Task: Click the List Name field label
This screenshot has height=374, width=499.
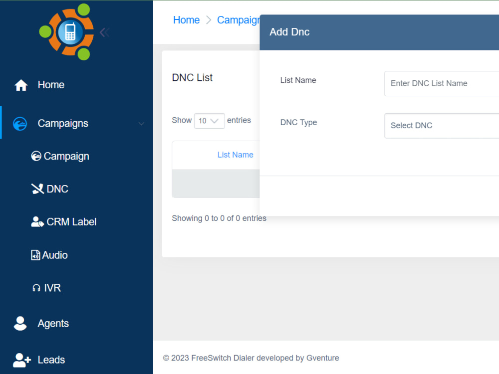Action: coord(298,80)
